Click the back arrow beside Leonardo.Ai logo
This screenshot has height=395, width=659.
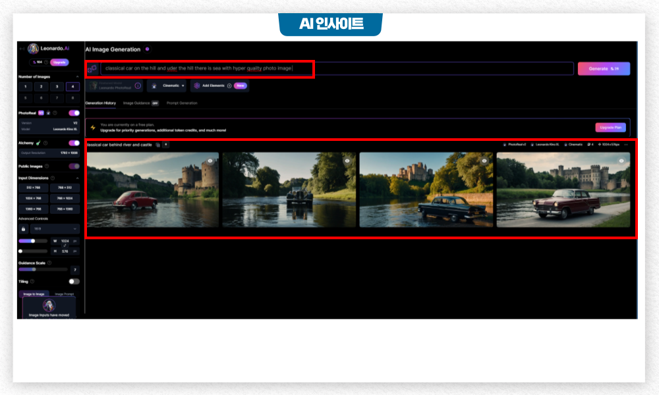(22, 49)
